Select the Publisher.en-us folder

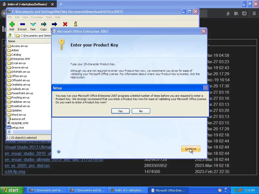19,102
